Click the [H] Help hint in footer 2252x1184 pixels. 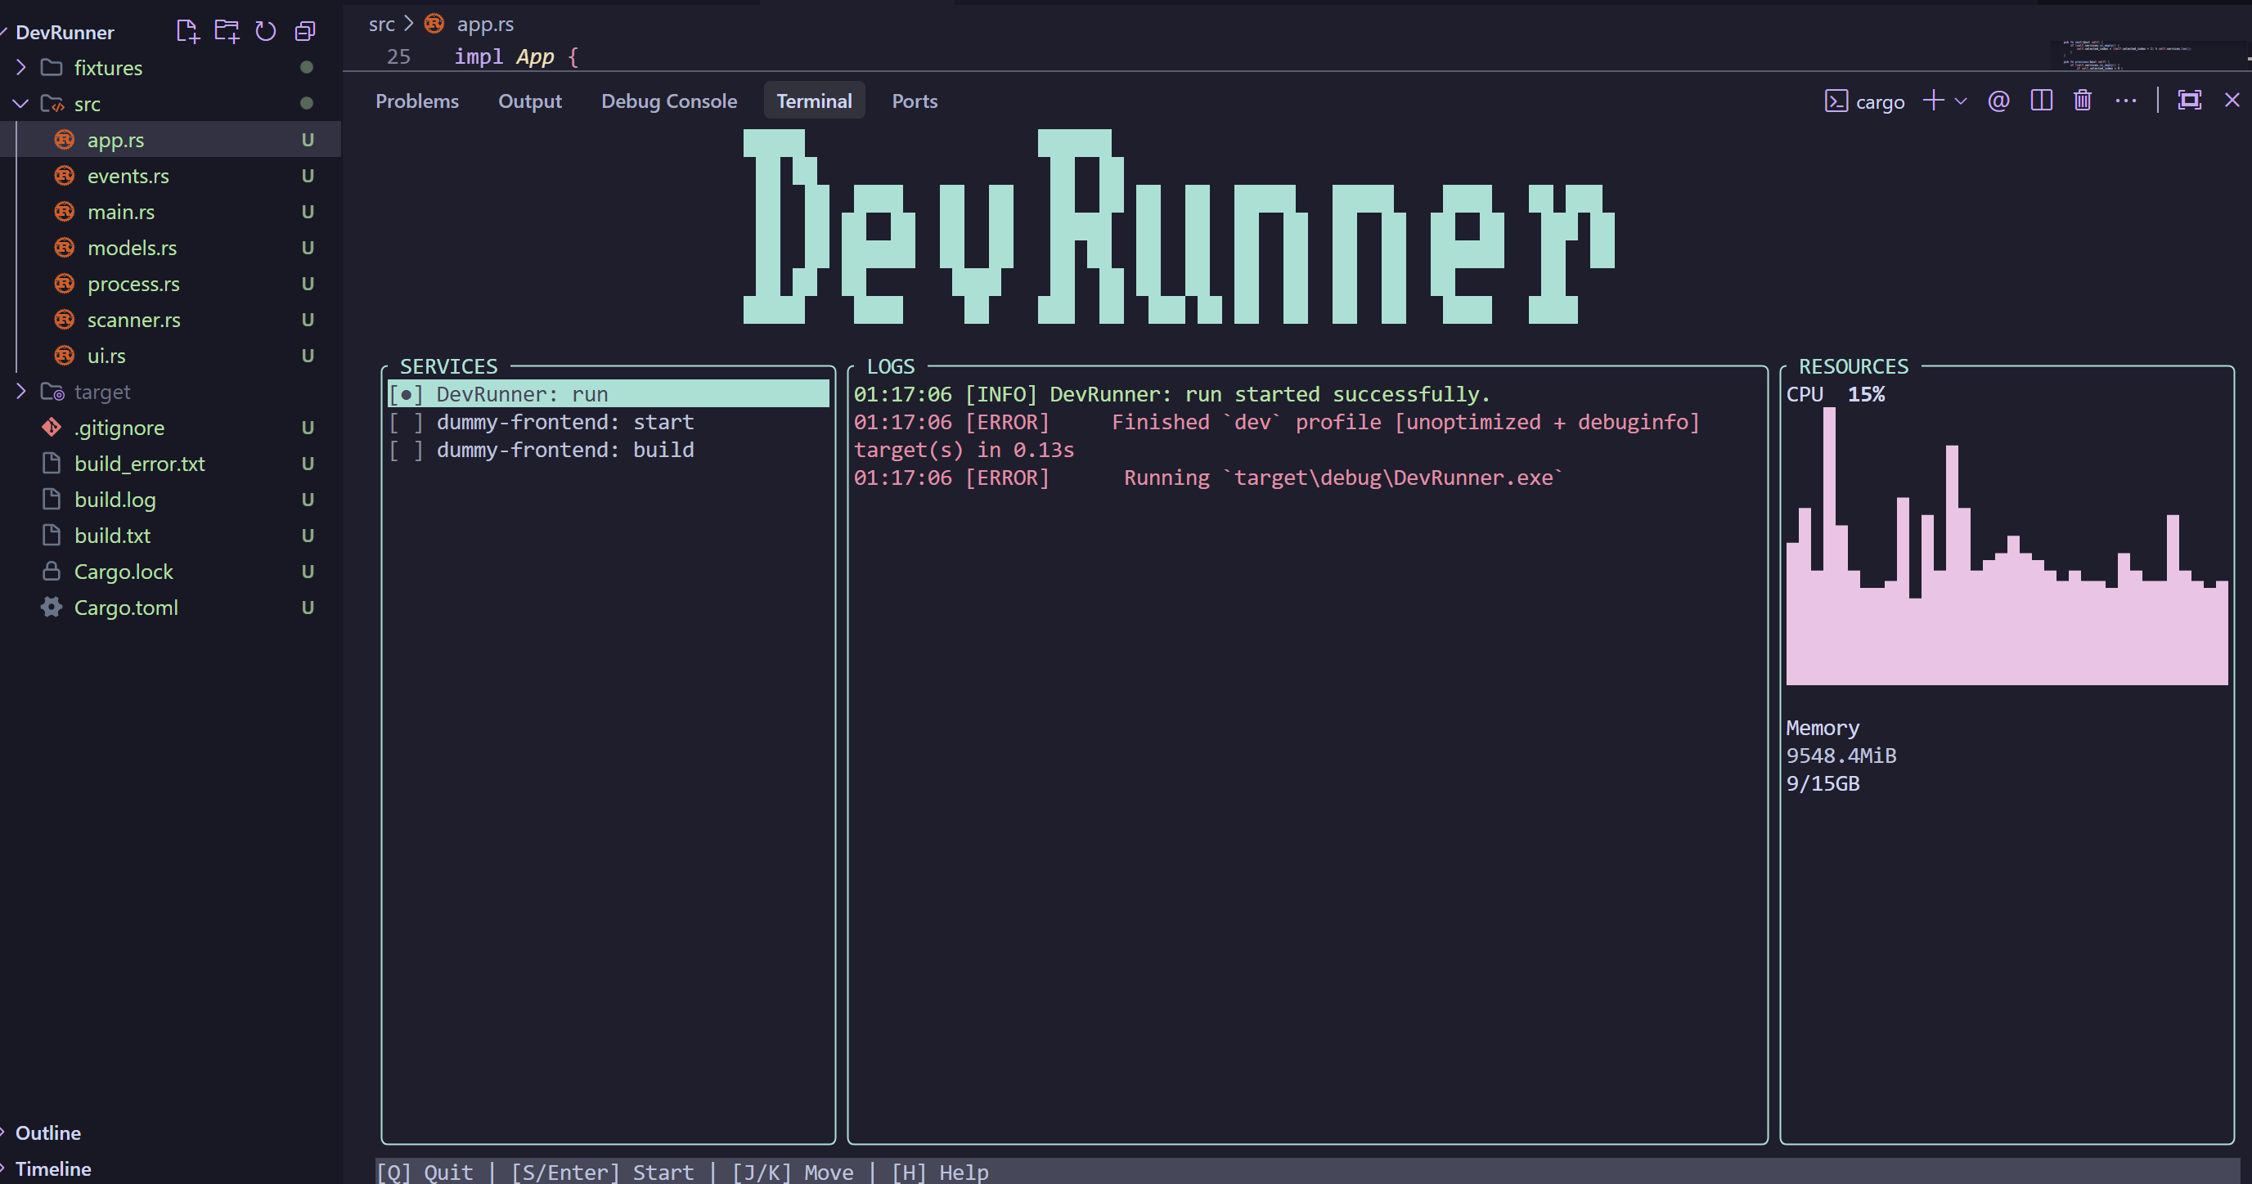point(940,1172)
